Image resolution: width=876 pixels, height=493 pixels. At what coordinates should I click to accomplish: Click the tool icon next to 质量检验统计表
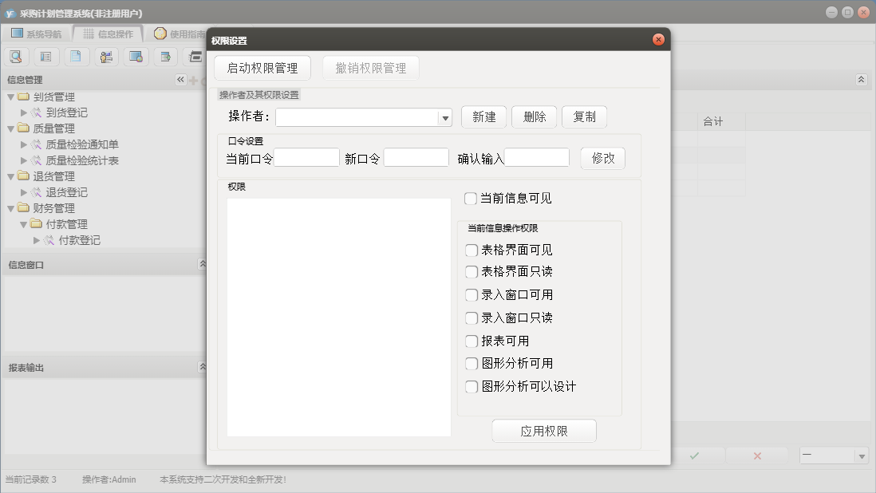(37, 160)
